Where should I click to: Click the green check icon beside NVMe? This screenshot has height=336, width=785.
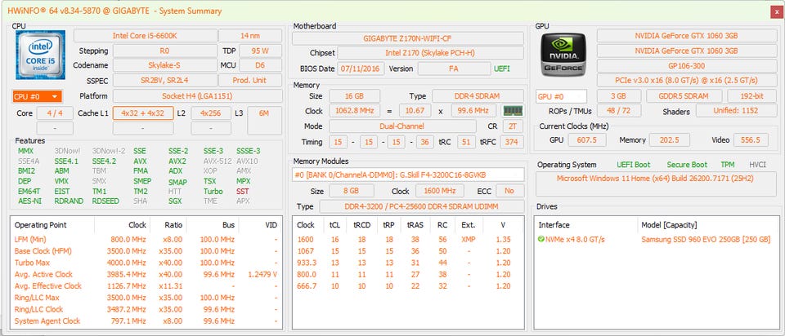pyautogui.click(x=541, y=239)
